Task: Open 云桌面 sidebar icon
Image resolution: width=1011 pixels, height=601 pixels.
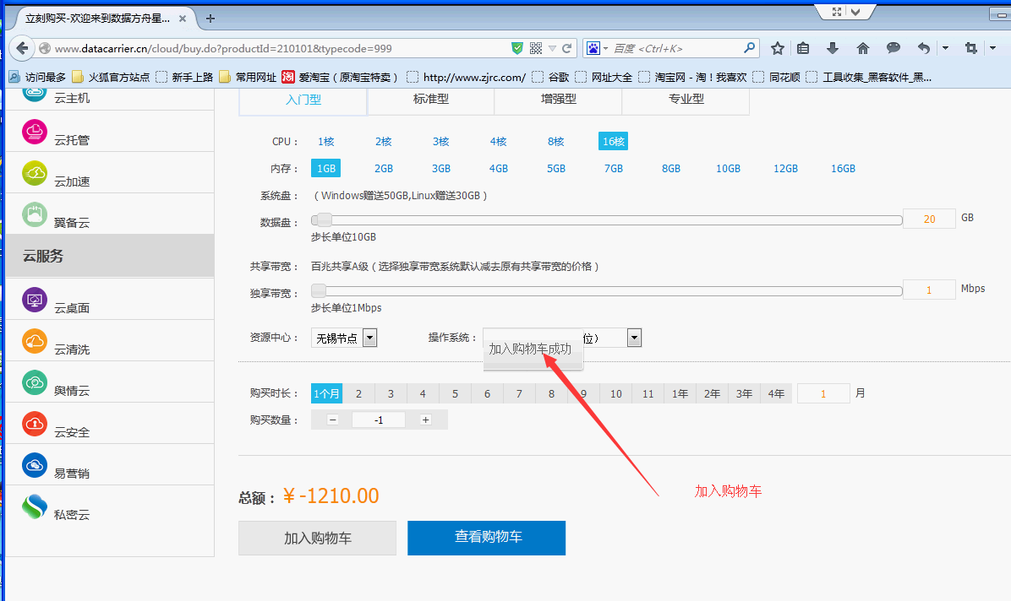Action: [x=35, y=300]
